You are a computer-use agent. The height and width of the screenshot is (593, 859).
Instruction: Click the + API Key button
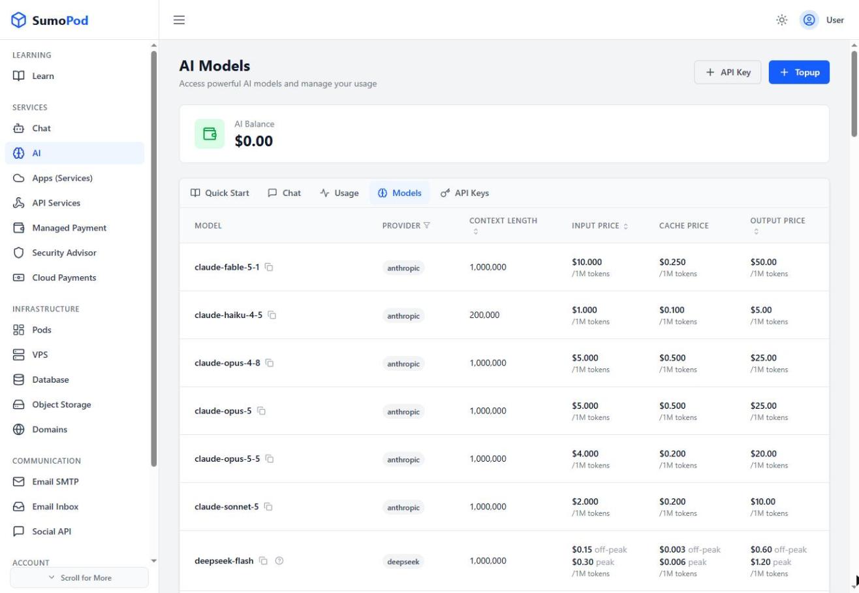[x=728, y=72]
